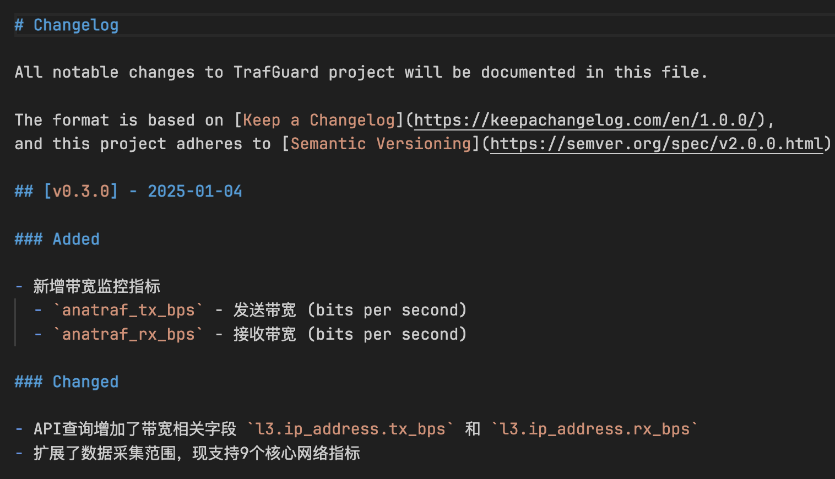Screen dimensions: 835x479
Task: Click the 发送带宽 description text
Action: tap(264, 310)
